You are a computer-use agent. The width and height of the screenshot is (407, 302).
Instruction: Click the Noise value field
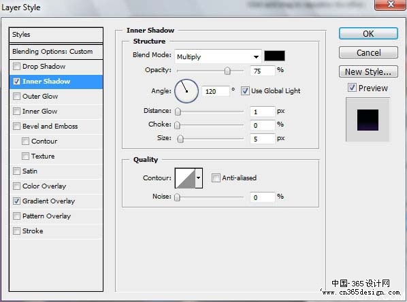(x=262, y=197)
